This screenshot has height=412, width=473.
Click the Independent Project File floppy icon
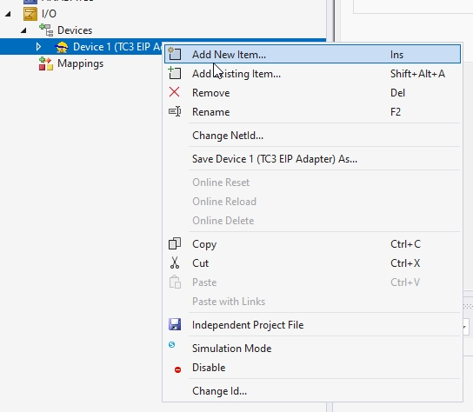coord(175,324)
